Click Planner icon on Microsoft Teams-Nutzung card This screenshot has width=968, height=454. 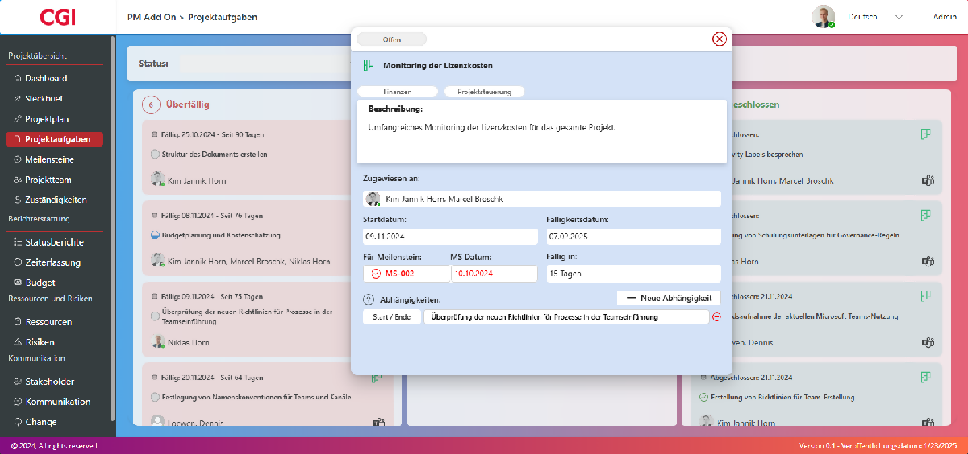[925, 296]
